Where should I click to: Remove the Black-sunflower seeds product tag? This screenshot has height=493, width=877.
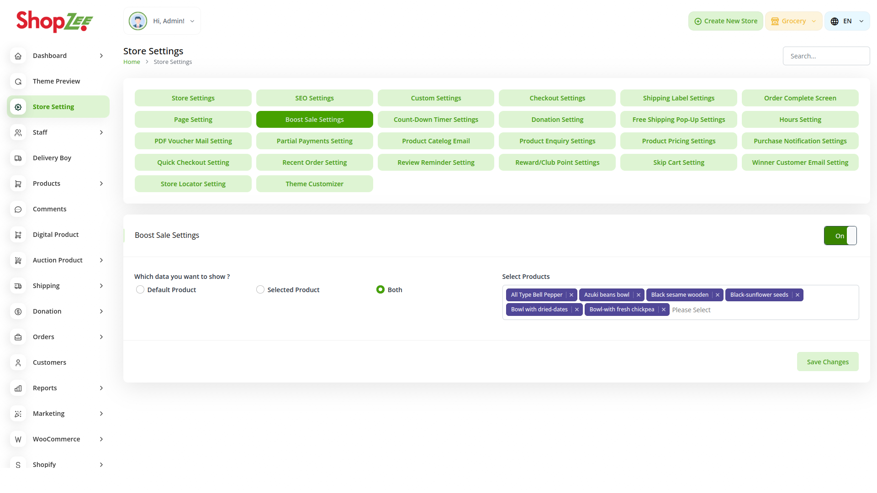point(798,295)
